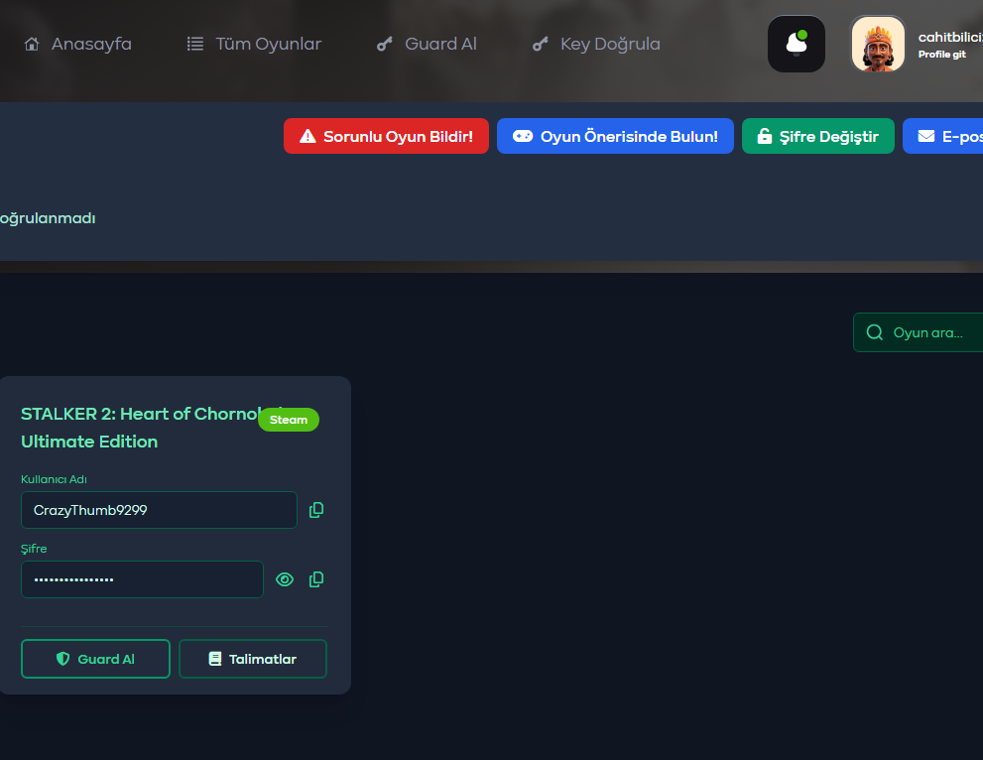
Task: Click the Oyun ara search field
Action: coord(919,332)
